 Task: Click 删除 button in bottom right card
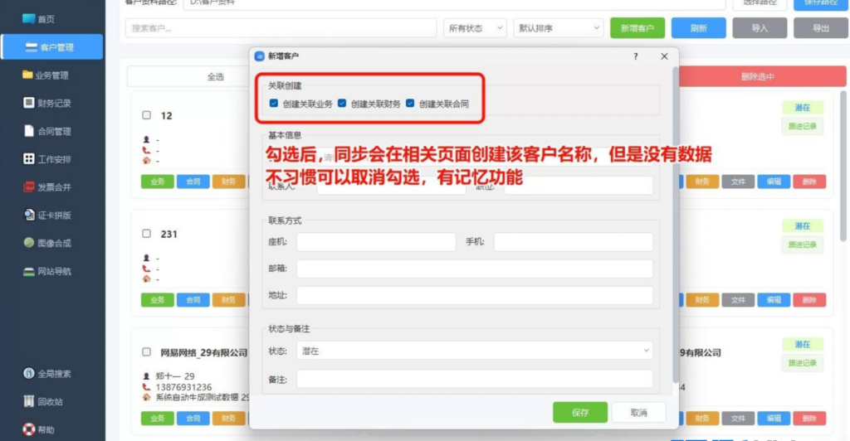(x=809, y=419)
